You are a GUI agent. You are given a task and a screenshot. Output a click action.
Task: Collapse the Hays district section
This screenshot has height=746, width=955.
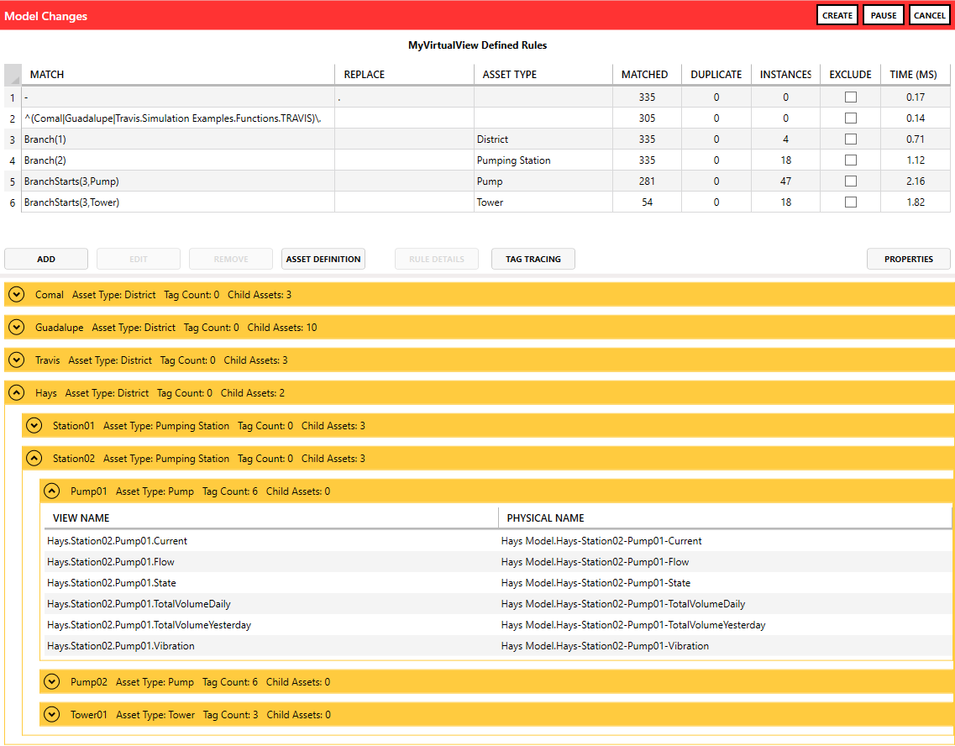click(x=17, y=393)
